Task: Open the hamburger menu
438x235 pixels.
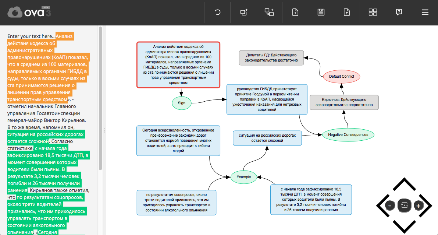Action: (x=425, y=12)
